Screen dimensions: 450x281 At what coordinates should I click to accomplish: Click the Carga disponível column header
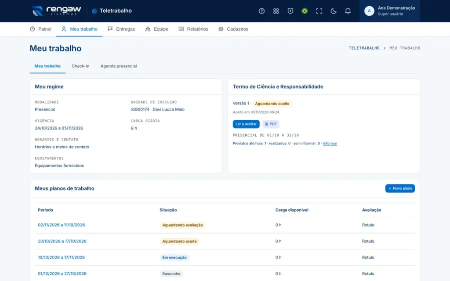point(292,210)
